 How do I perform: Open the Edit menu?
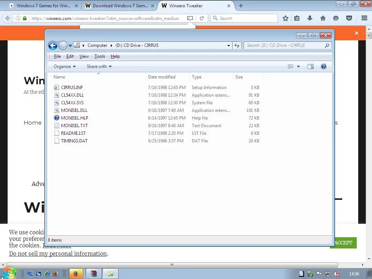pyautogui.click(x=70, y=56)
